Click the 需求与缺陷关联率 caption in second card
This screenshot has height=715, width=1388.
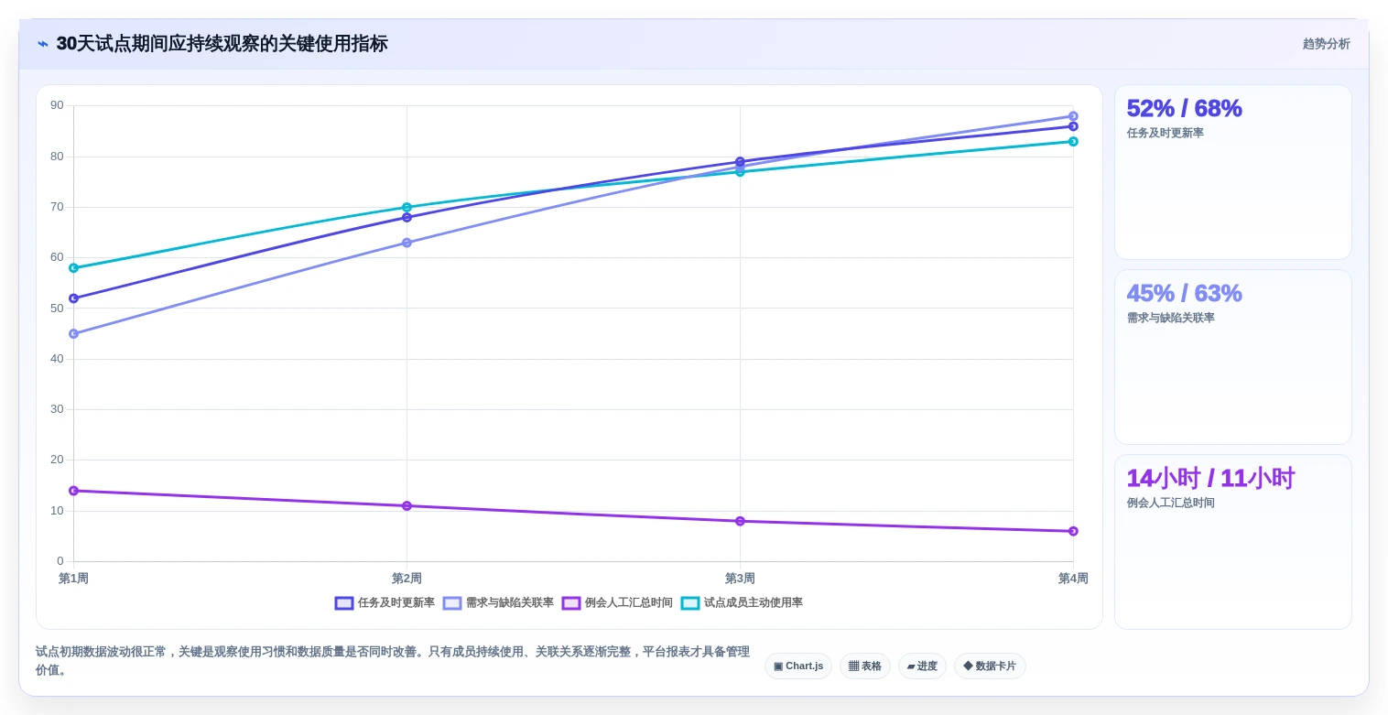coord(1170,318)
